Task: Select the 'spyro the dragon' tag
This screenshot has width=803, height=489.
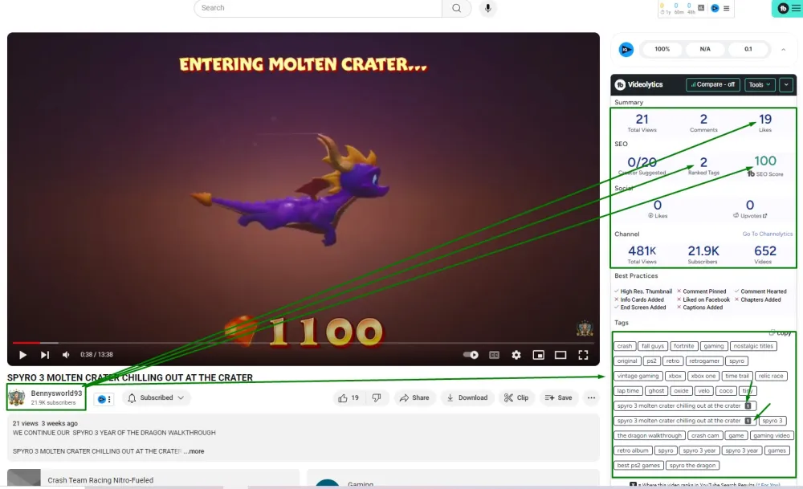Action: point(692,466)
